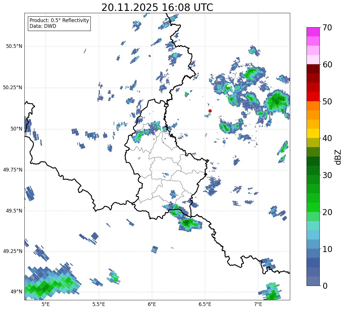The image size is (345, 310).
Task: Click the 50°N latitude tick label
Action: click(16, 129)
